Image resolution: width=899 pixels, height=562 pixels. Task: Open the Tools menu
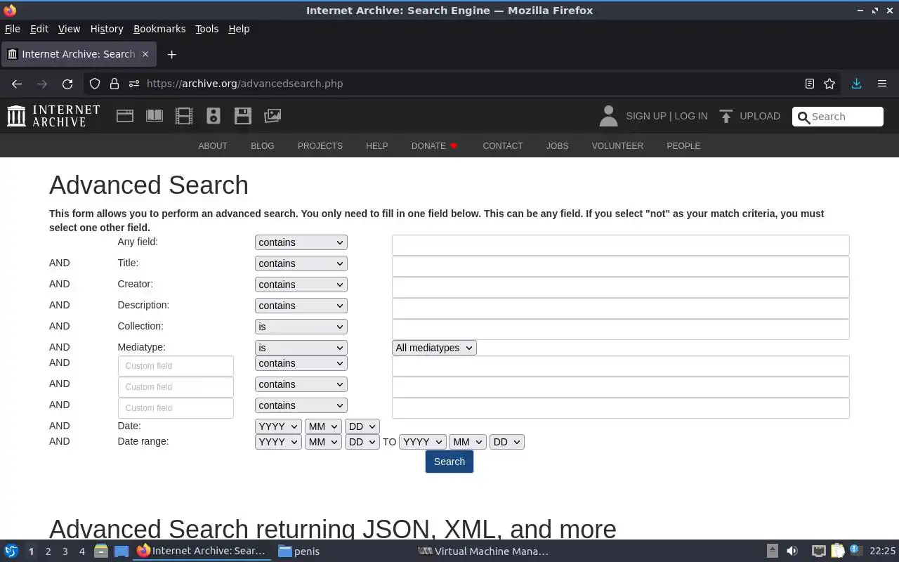pos(206,29)
